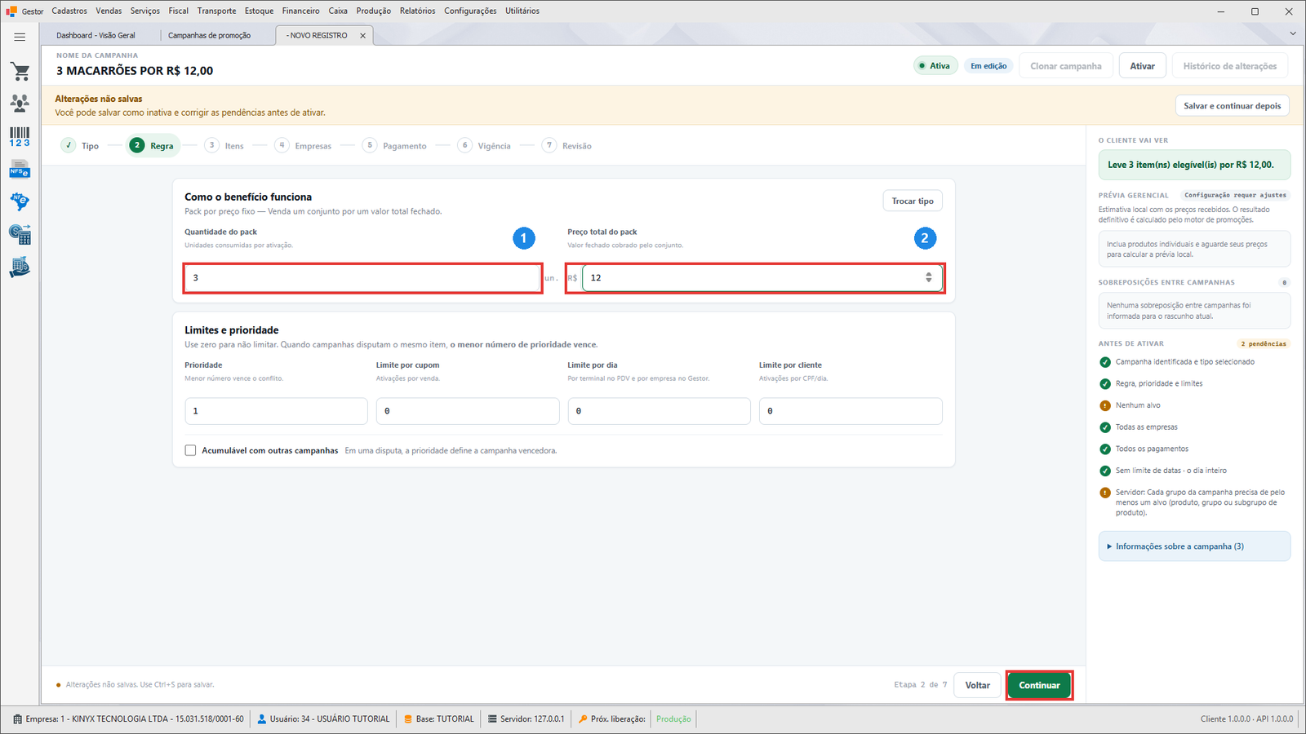
Task: Click the Usuário: 34 status bar entry
Action: pos(323,719)
